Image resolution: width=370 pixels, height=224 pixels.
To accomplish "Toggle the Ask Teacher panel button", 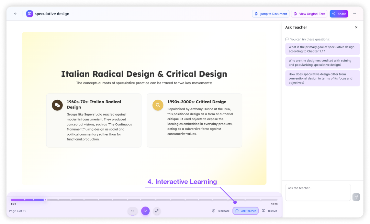I will pyautogui.click(x=245, y=211).
